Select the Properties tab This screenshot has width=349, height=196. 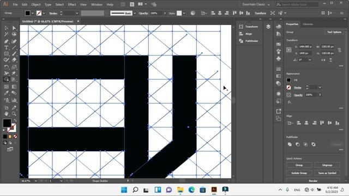[x=292, y=24]
